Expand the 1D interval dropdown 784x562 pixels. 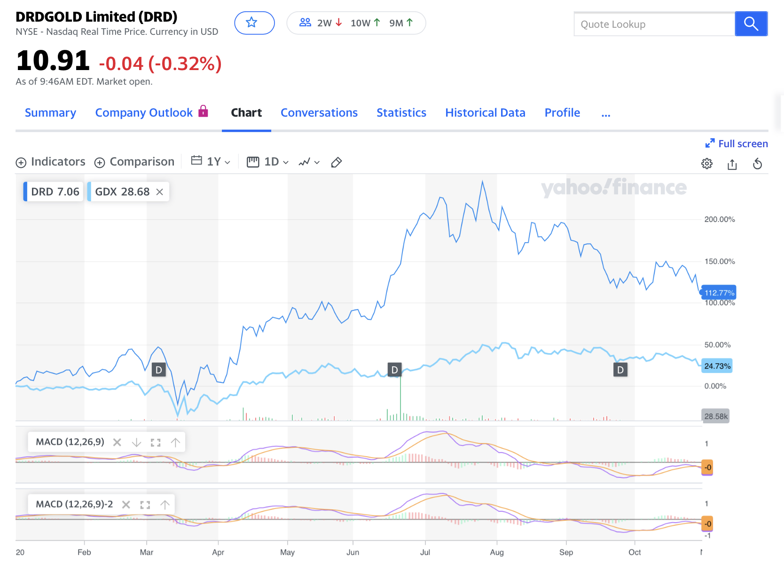(268, 162)
